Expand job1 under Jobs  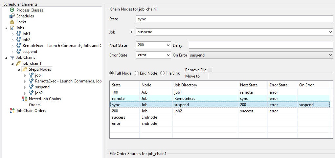[12, 34]
